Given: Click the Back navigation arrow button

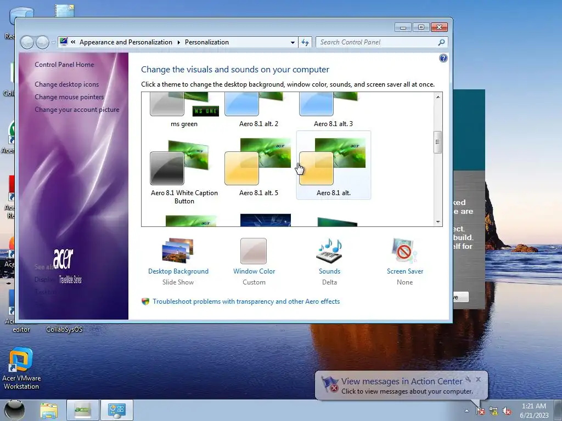Looking at the screenshot, I should pyautogui.click(x=27, y=42).
